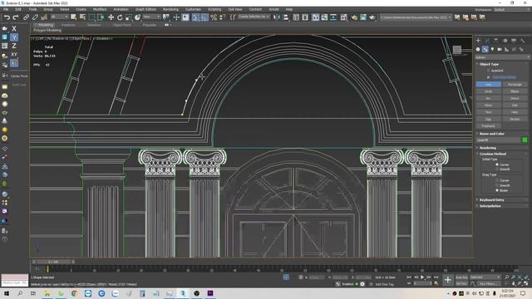Toggle the Start New Shape checkbox

(489, 77)
